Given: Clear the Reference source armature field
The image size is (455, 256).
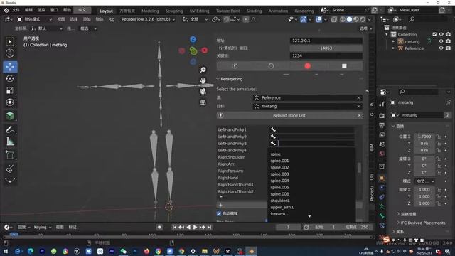Looking at the screenshot, I should (x=358, y=98).
